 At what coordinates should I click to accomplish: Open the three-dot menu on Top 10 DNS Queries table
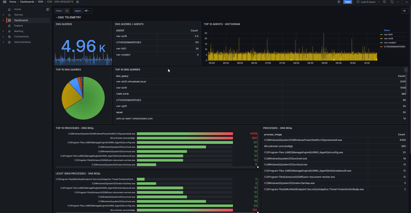pos(405,70)
